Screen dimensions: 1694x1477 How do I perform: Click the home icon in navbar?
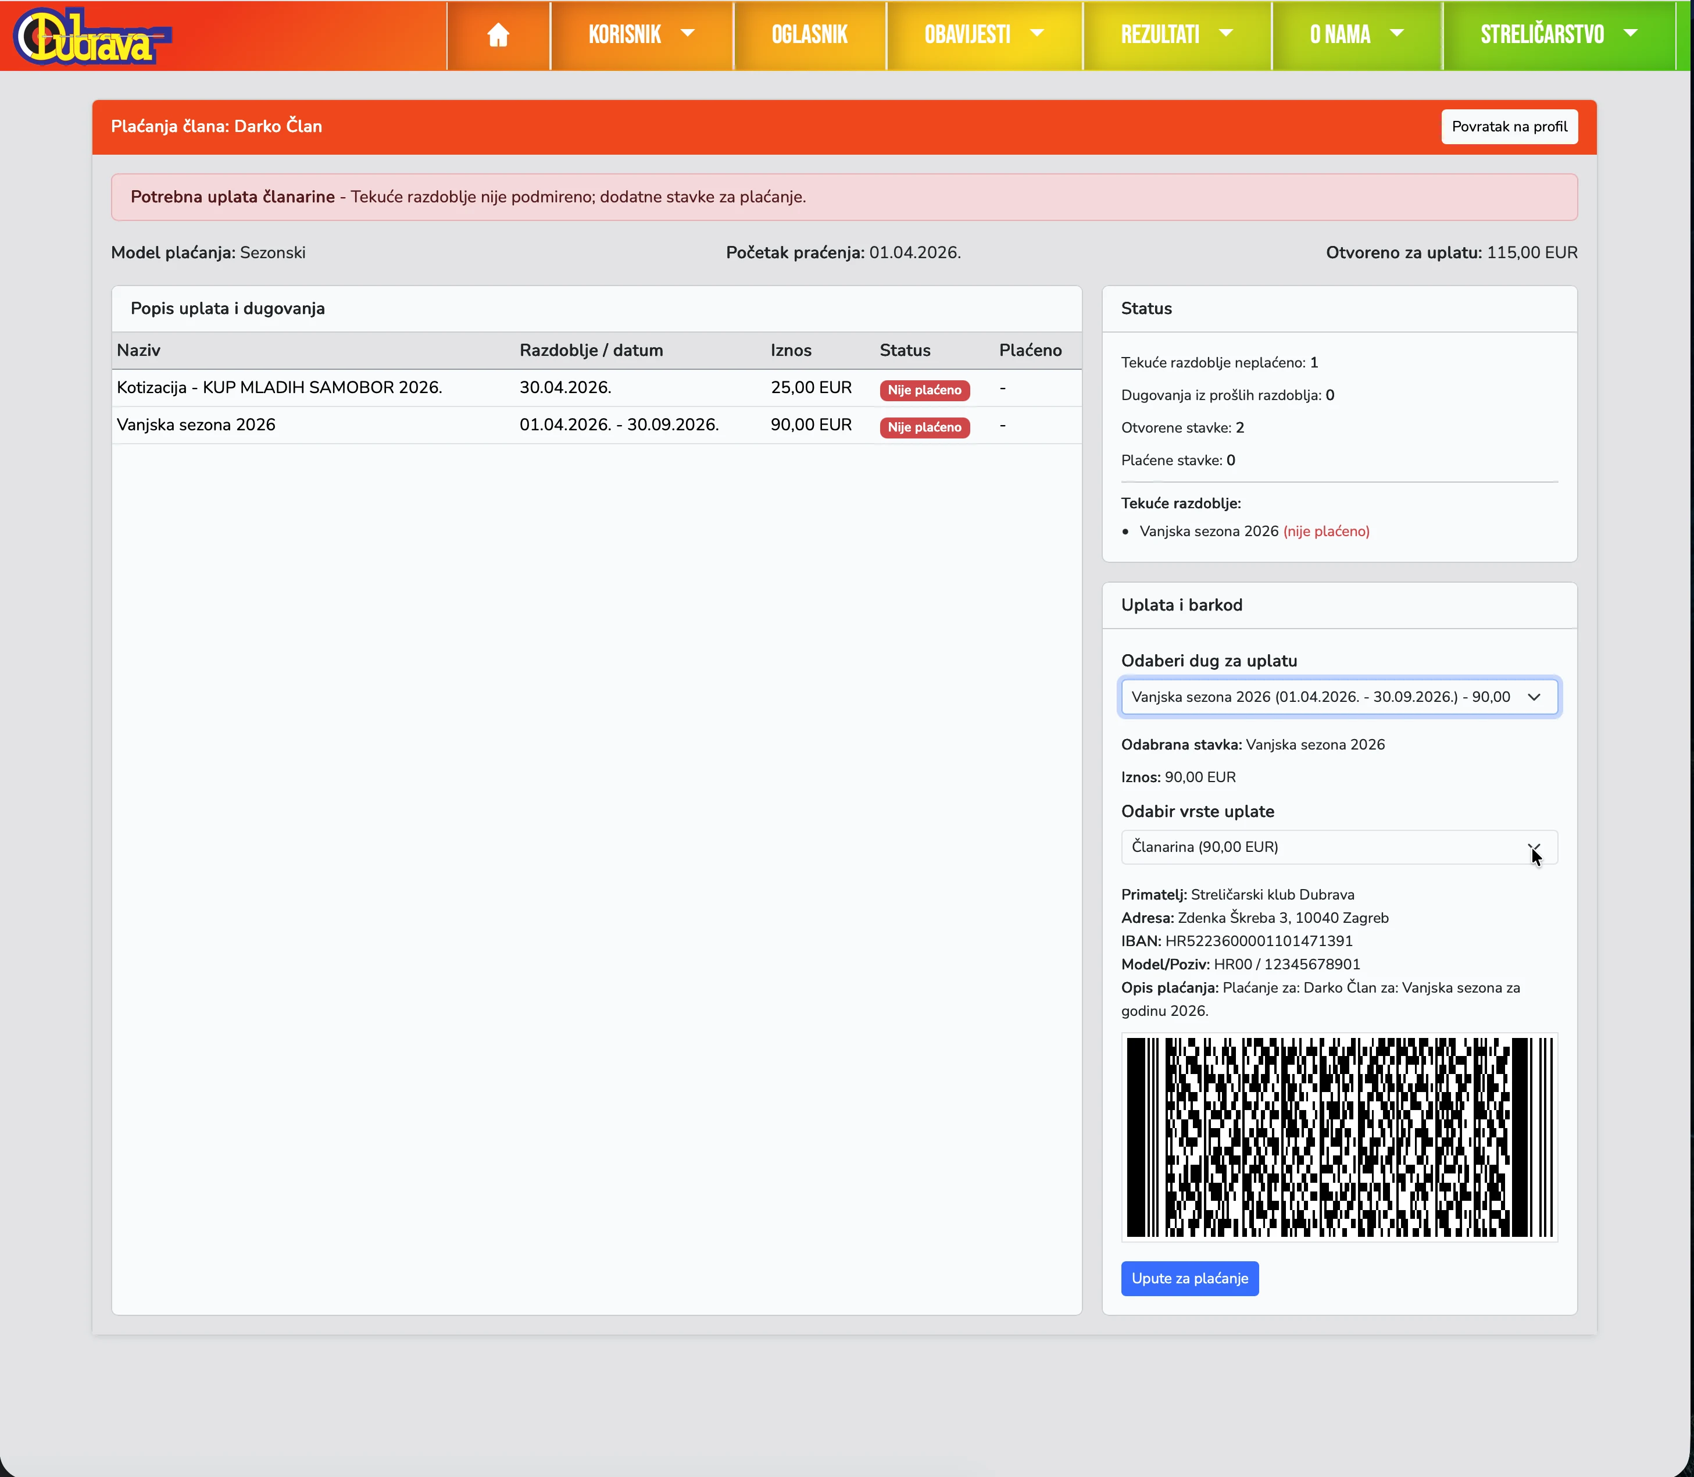(x=498, y=35)
